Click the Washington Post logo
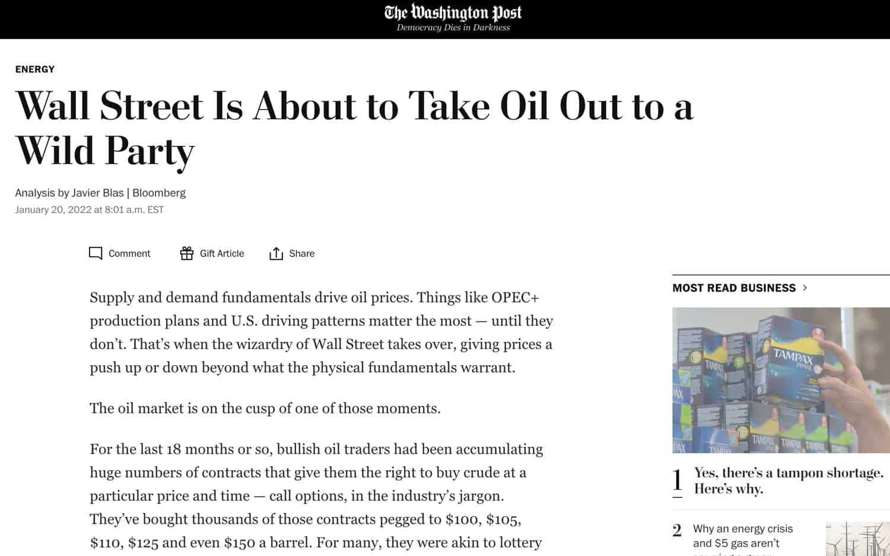 coord(453,12)
